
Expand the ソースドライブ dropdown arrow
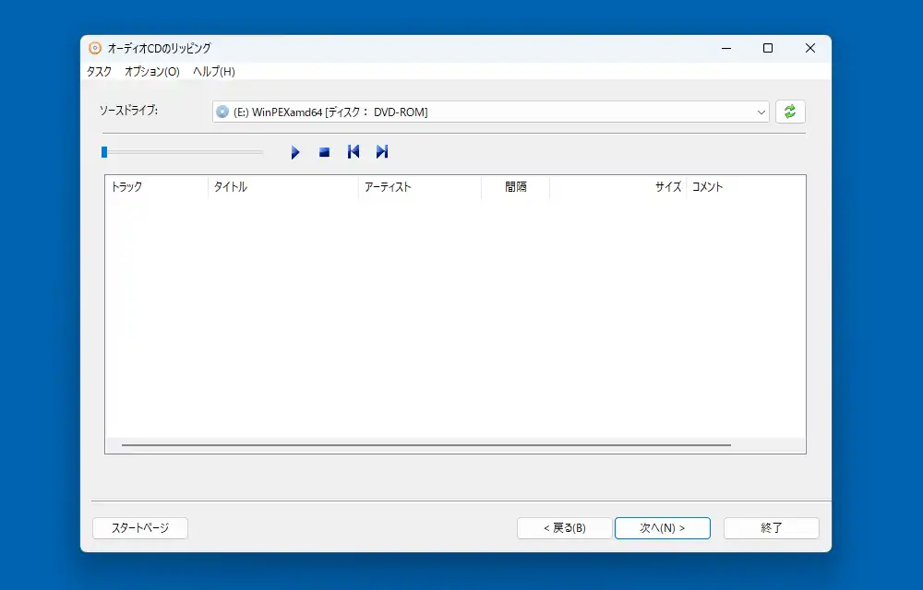761,112
